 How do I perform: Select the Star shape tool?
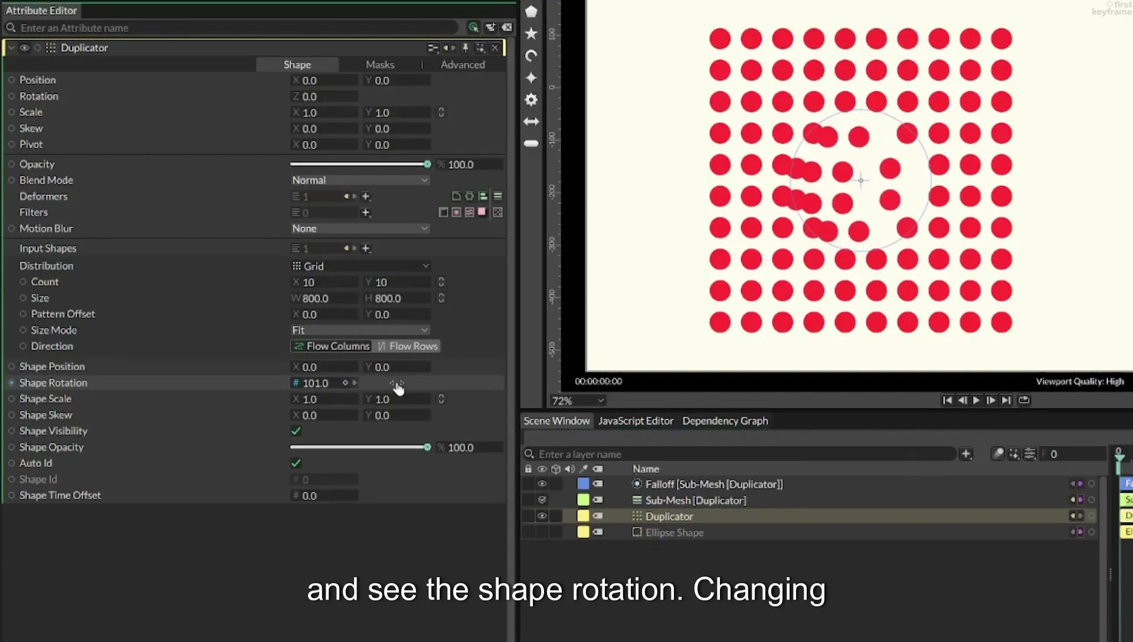coord(531,34)
